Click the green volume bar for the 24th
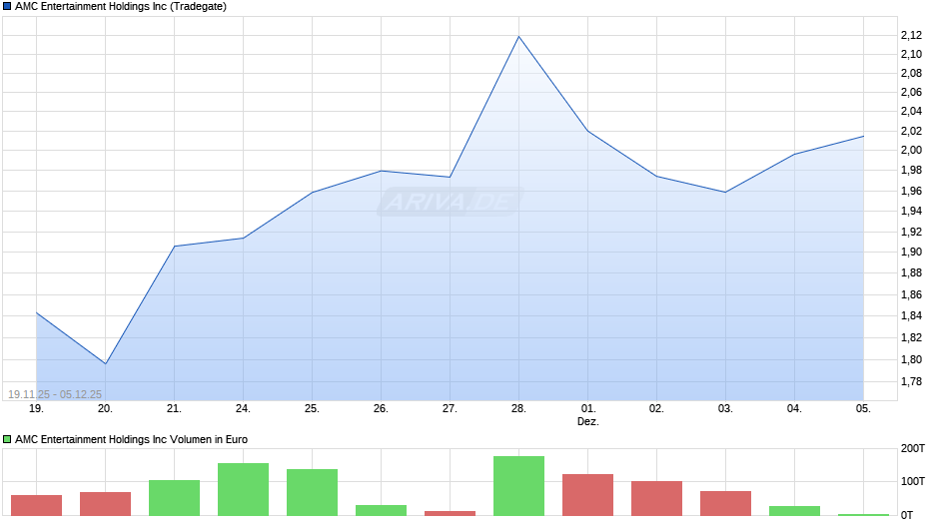939x525 pixels. (x=243, y=490)
